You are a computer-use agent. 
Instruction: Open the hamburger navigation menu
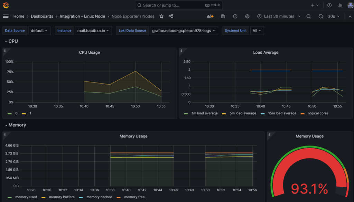[x=6, y=16]
